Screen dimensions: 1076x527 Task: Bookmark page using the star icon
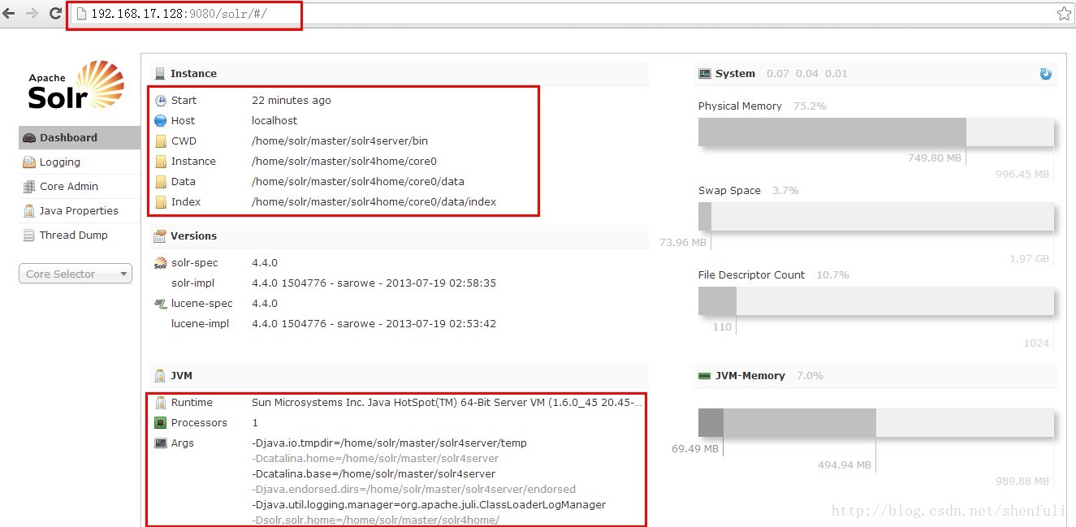(x=1064, y=13)
